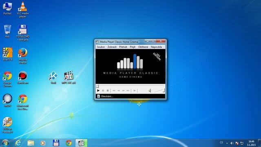Open Windows Explorer folder from the taskbar
The height and width of the screenshot is (147, 261).
click(x=31, y=143)
